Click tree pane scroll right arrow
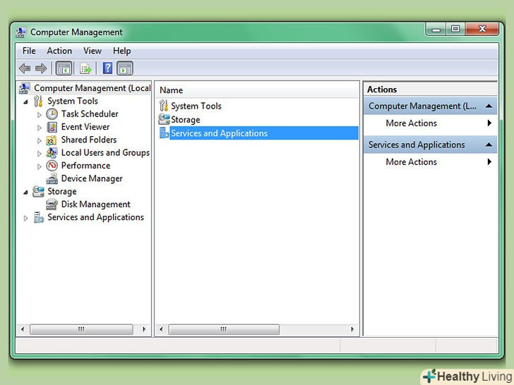Image resolution: width=514 pixels, height=385 pixels. tap(144, 329)
